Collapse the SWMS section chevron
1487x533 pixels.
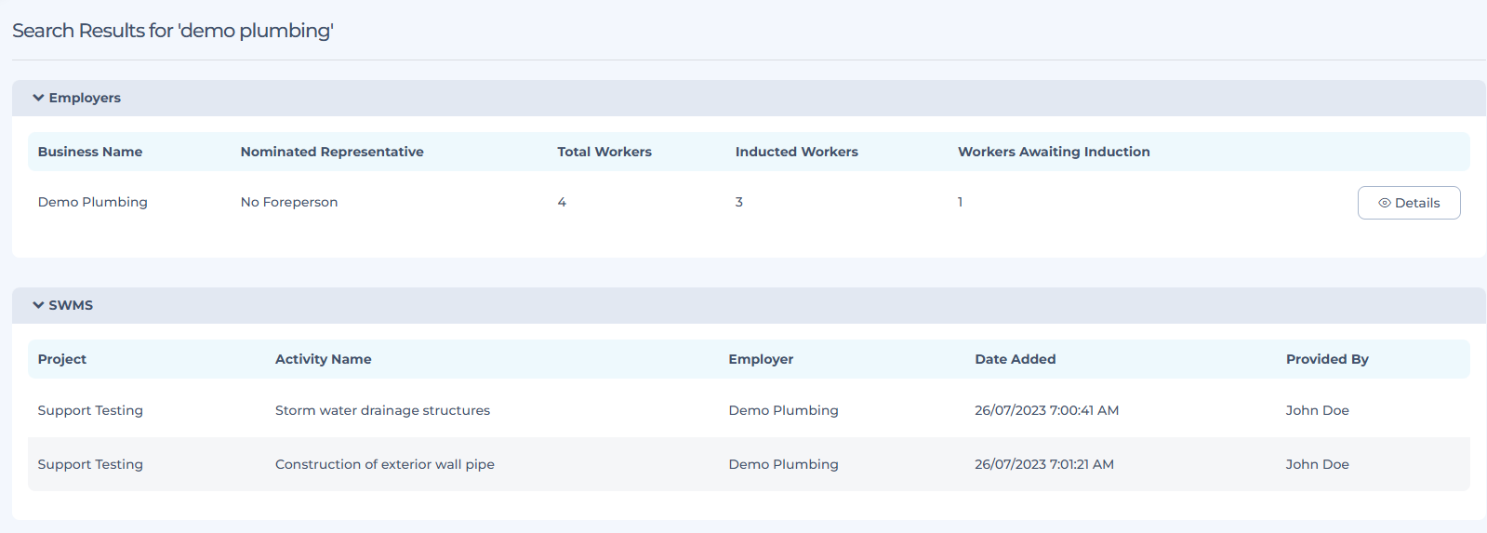click(x=38, y=305)
